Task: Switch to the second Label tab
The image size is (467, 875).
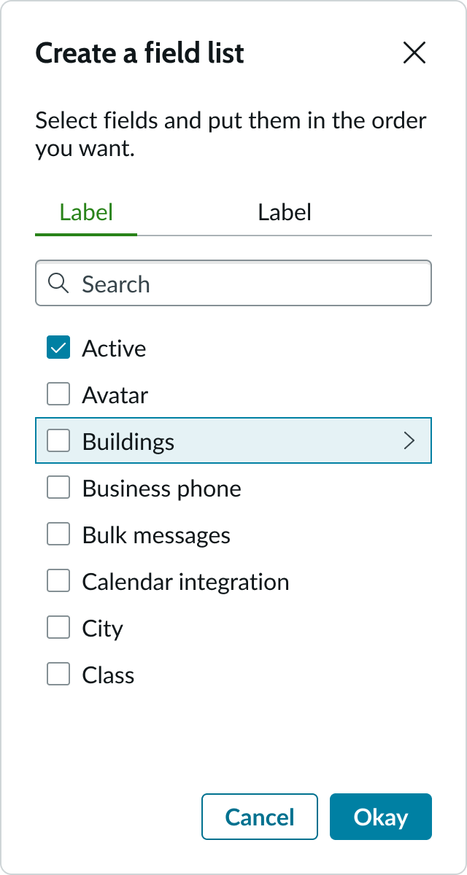Action: (285, 212)
